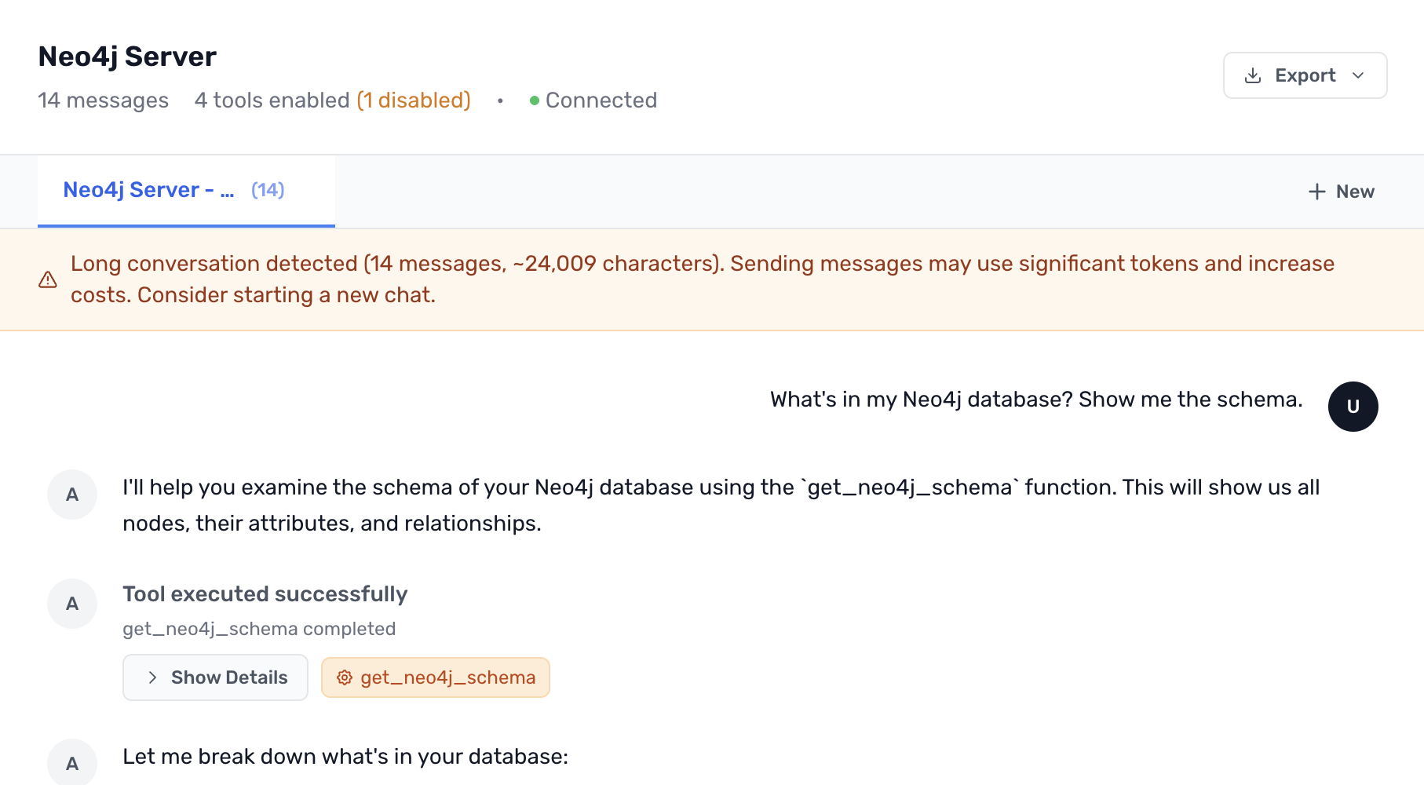
Task: Click the plus icon beside New
Action: click(x=1316, y=192)
